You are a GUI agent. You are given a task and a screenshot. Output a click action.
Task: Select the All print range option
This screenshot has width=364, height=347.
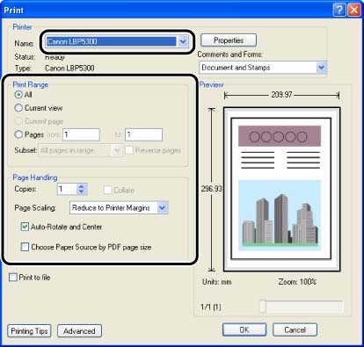pos(18,95)
